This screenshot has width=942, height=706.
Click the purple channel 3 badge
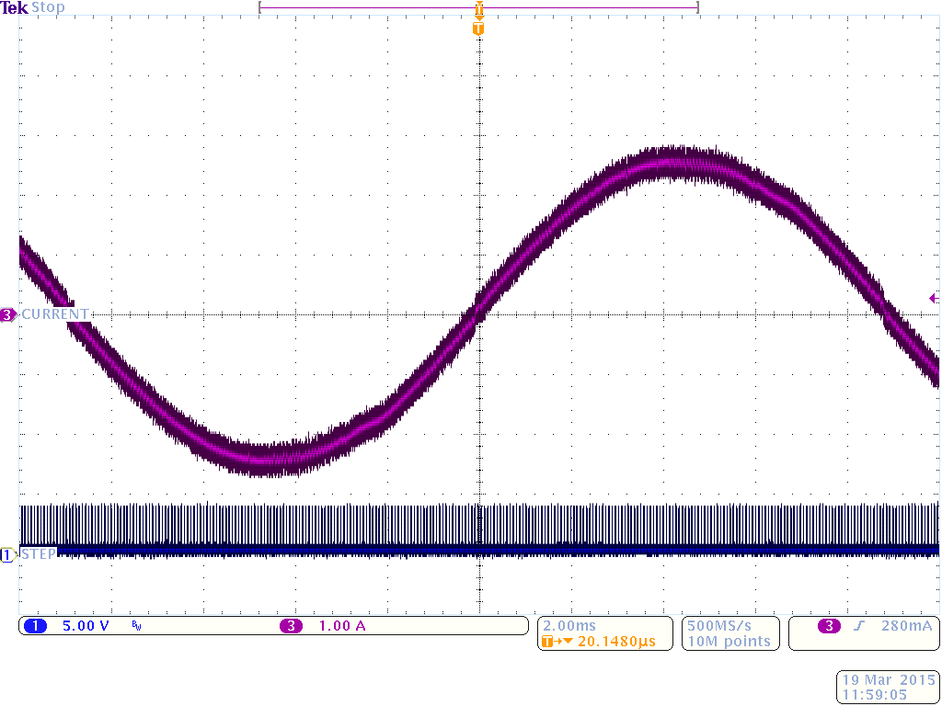point(291,626)
